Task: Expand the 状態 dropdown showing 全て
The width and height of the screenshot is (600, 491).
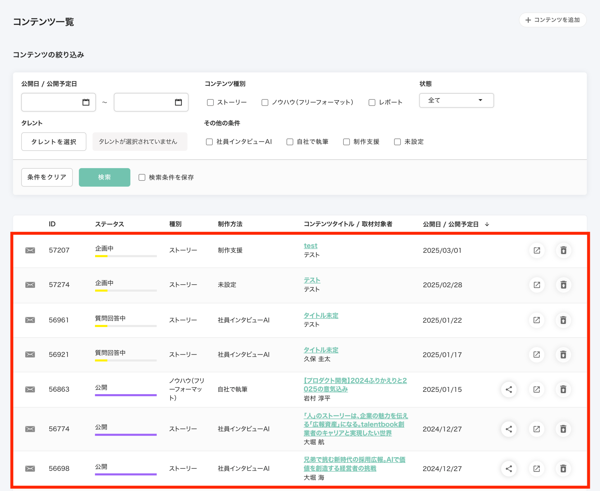Action: coord(456,100)
